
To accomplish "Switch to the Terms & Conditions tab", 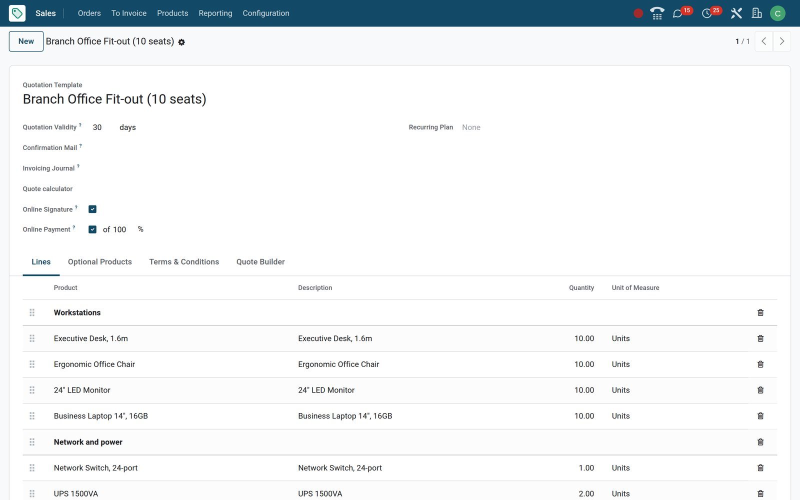I will click(x=184, y=262).
